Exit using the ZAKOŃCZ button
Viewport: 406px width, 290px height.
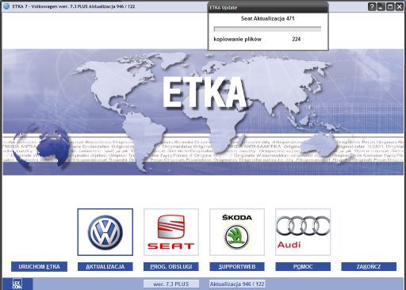coord(369,266)
